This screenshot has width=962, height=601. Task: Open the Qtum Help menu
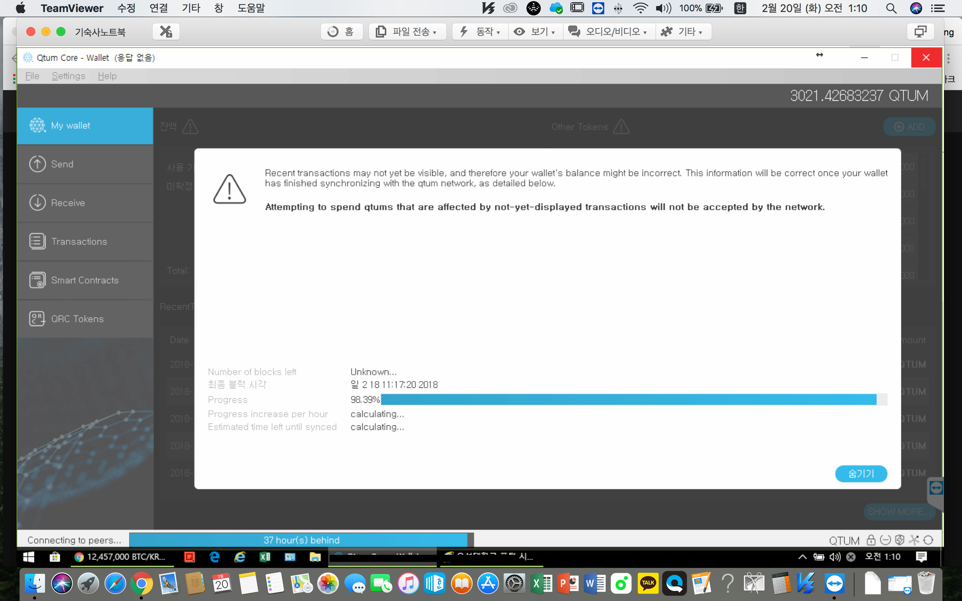[107, 76]
